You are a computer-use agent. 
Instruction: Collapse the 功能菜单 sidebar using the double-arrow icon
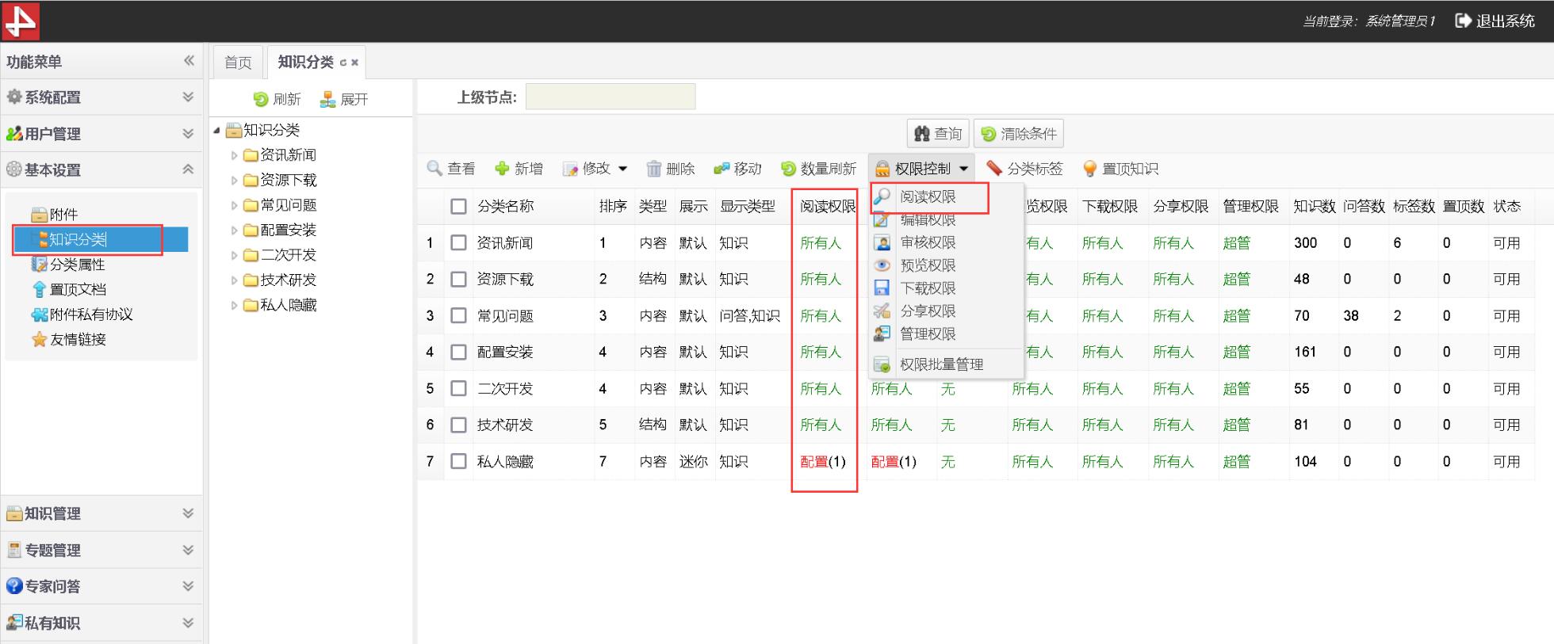[x=189, y=60]
